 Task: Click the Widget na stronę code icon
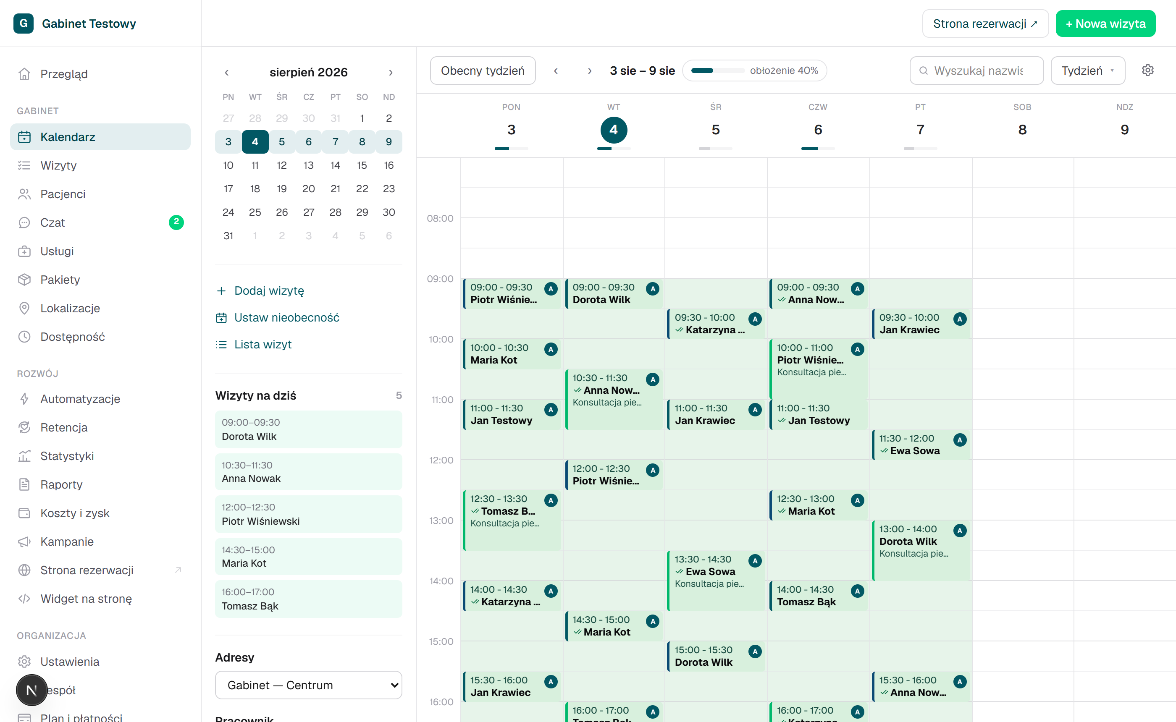click(24, 599)
